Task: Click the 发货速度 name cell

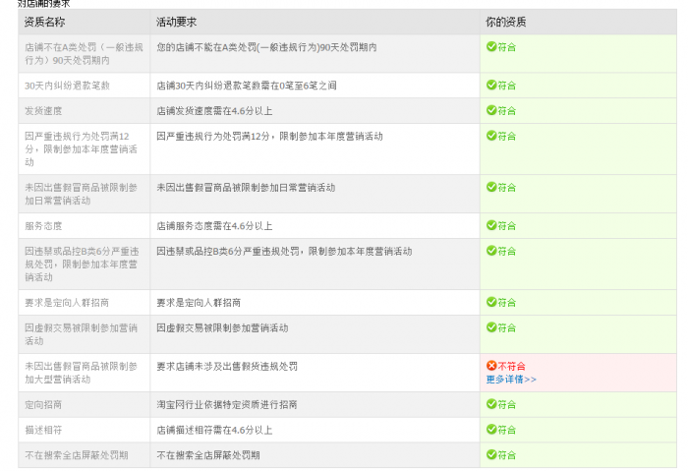Action: [x=84, y=111]
